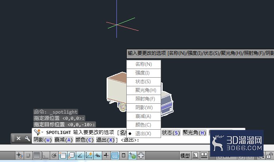This screenshot has width=274, height=162.
Task: Toggle Grid Display icon
Action: pos(37,155)
